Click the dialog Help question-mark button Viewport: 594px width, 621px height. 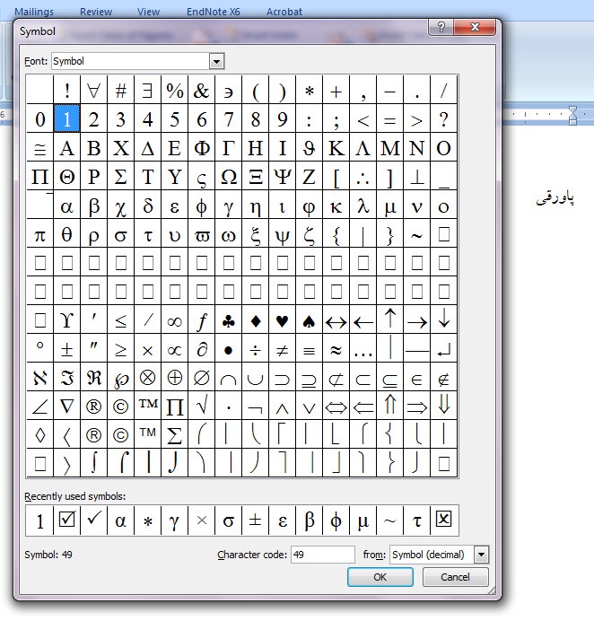pyautogui.click(x=441, y=28)
